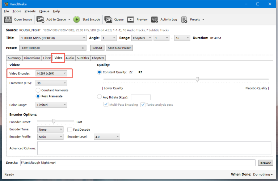Click the Constant Quality slider handle

click(197, 79)
